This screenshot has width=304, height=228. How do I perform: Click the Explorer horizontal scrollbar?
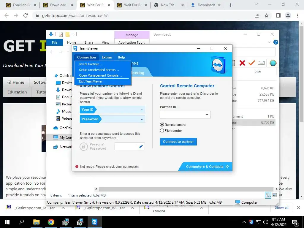[186, 189]
